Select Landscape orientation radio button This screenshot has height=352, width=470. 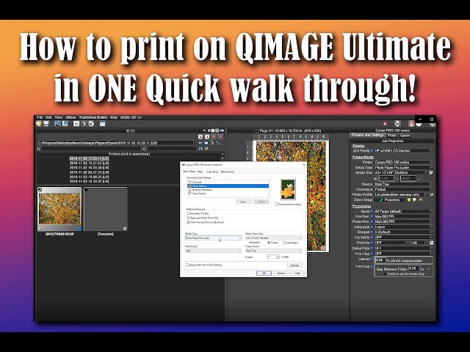[x=284, y=243]
